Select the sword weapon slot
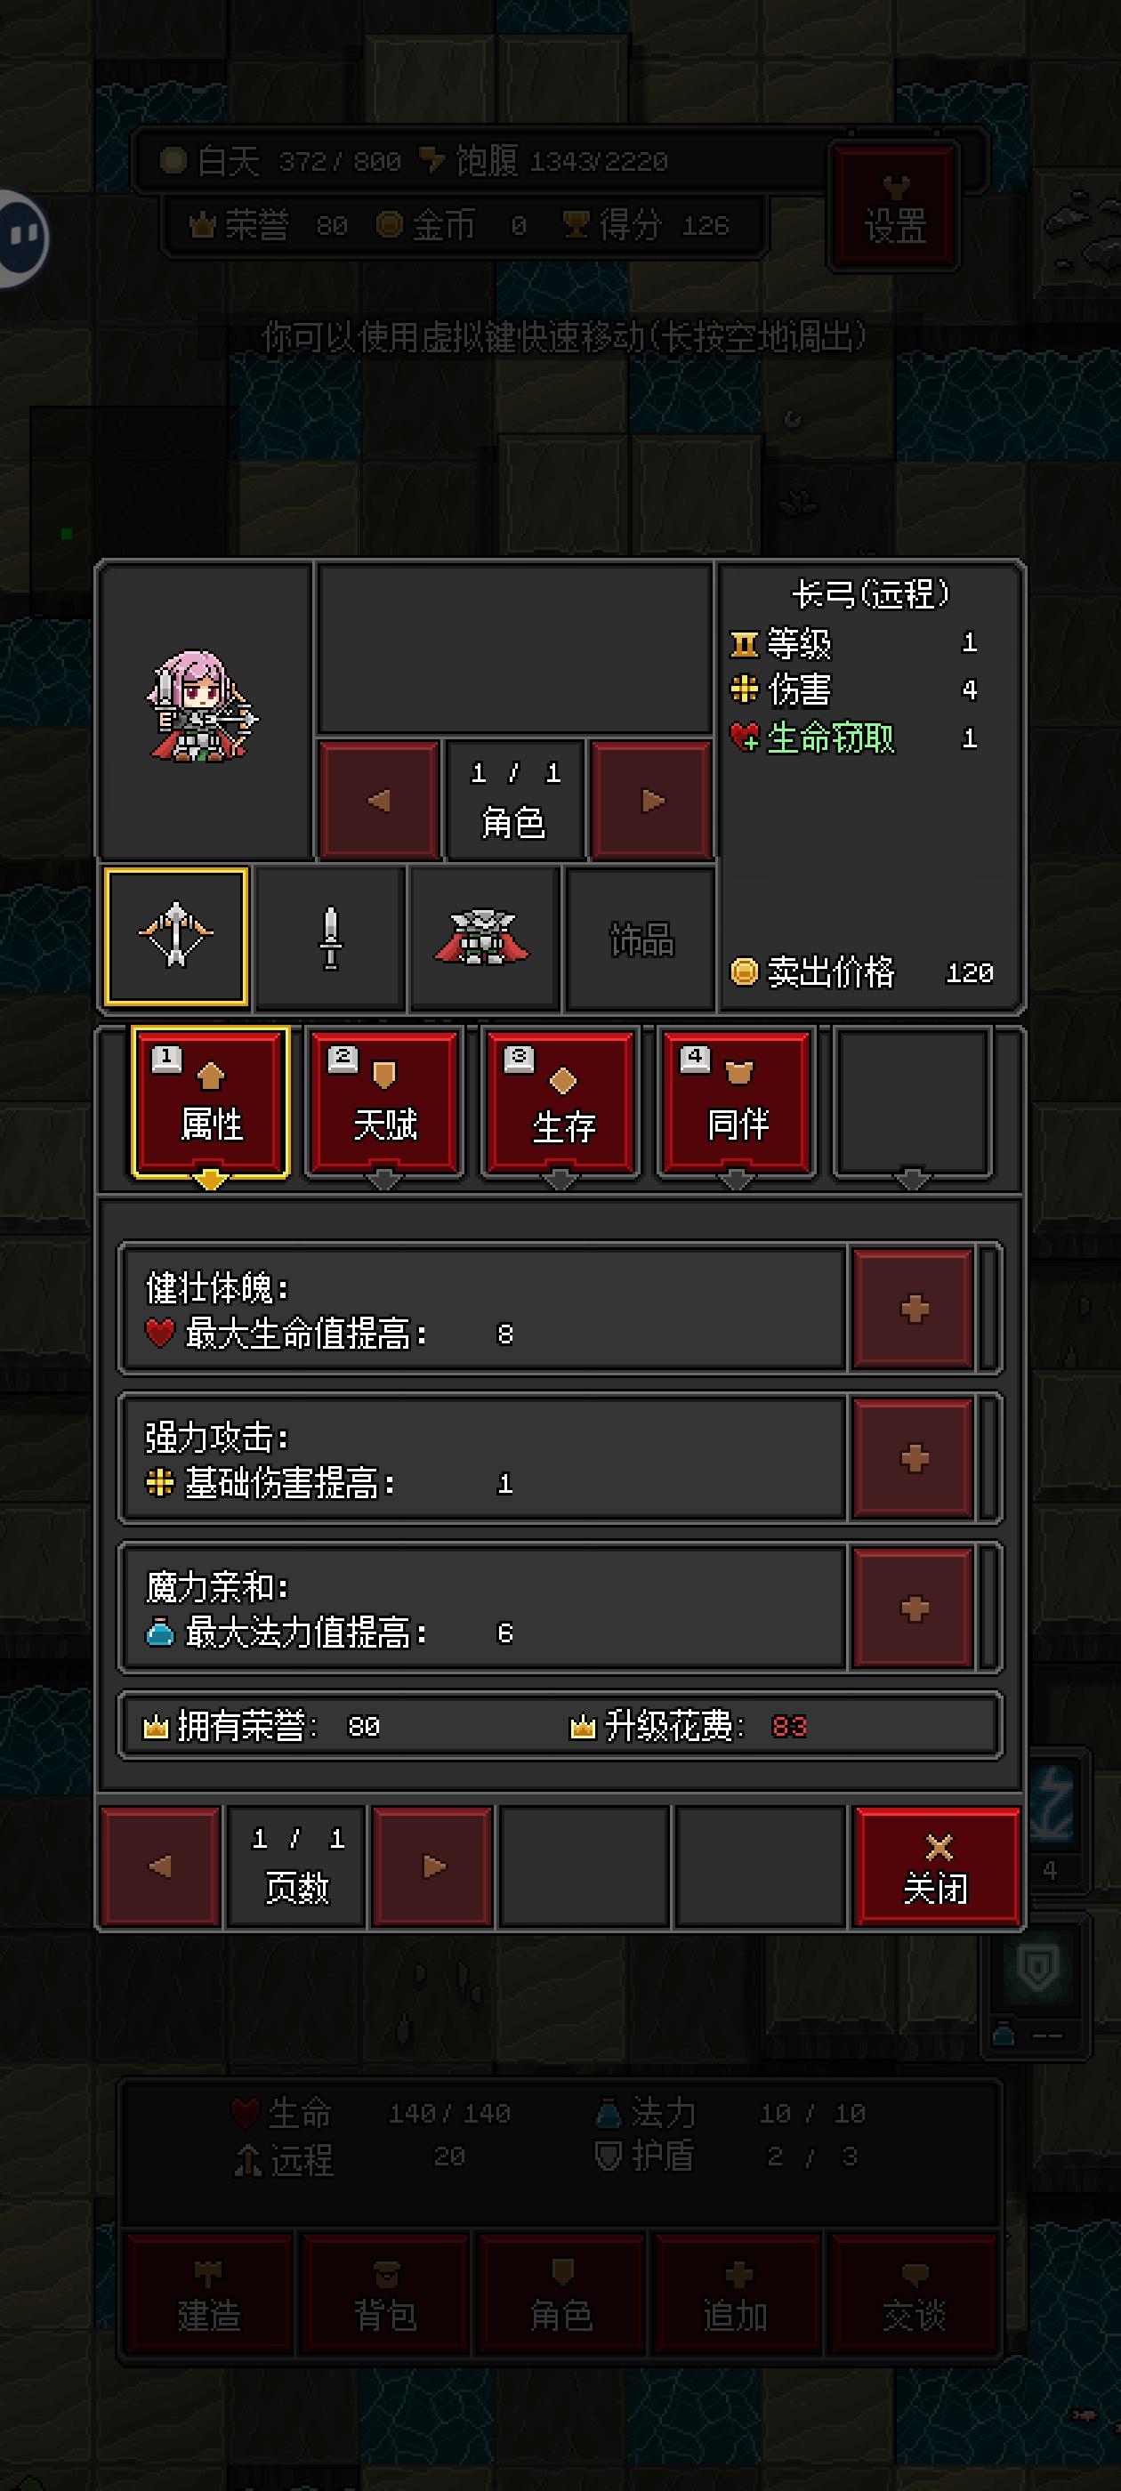Viewport: 1121px width, 2491px height. point(331,936)
